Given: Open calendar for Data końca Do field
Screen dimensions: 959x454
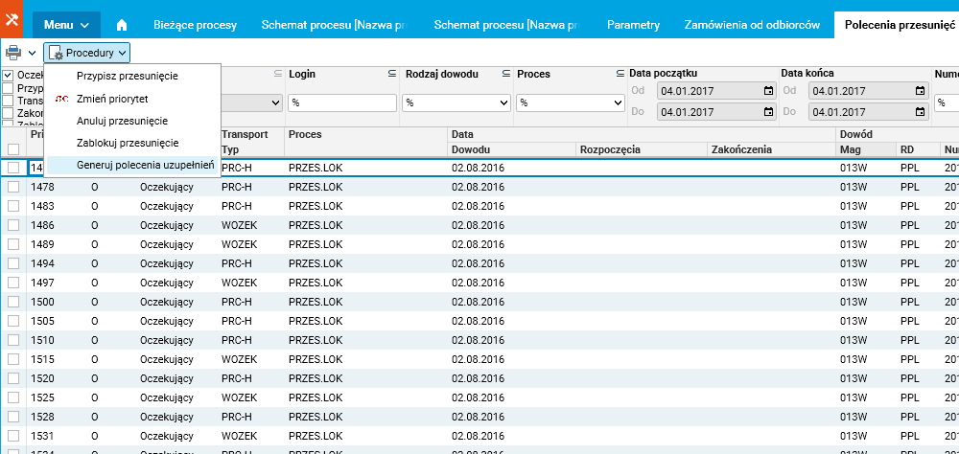Looking at the screenshot, I should (x=921, y=112).
